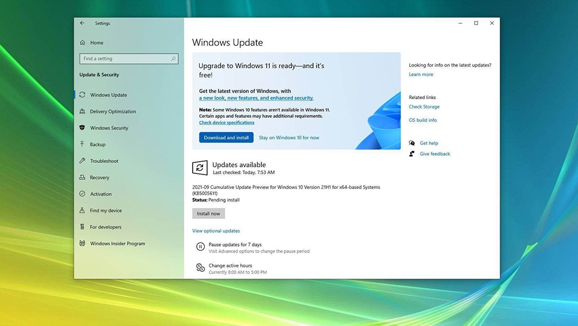The width and height of the screenshot is (578, 326).
Task: Click the Windows Security shield icon
Action: (82, 128)
